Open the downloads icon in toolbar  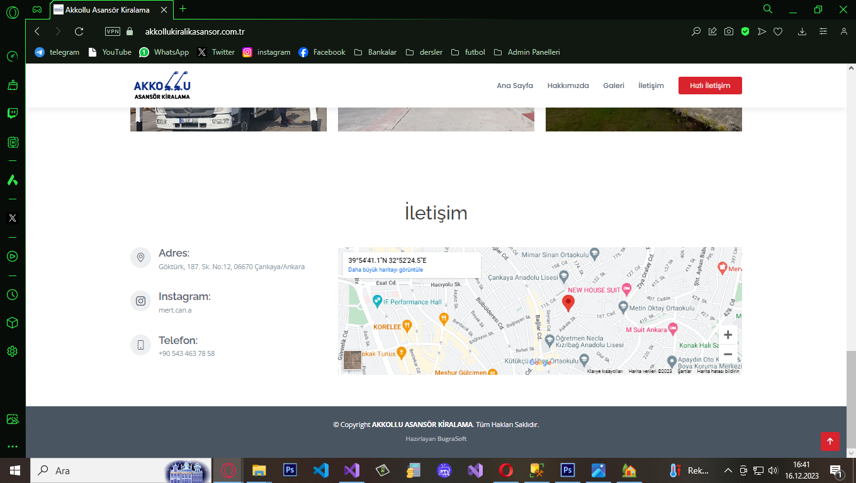point(802,31)
